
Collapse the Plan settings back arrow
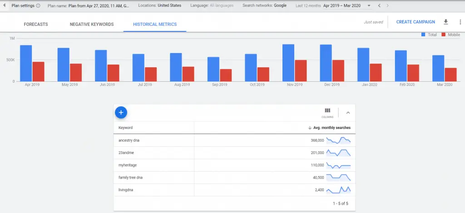5,5
